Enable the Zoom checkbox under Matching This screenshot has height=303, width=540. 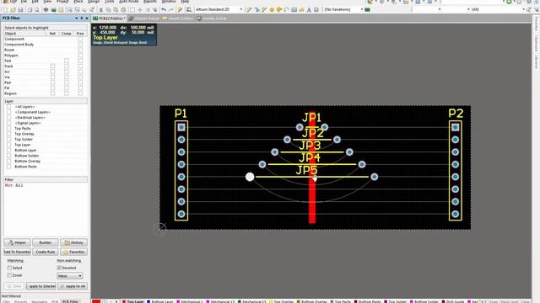9,275
